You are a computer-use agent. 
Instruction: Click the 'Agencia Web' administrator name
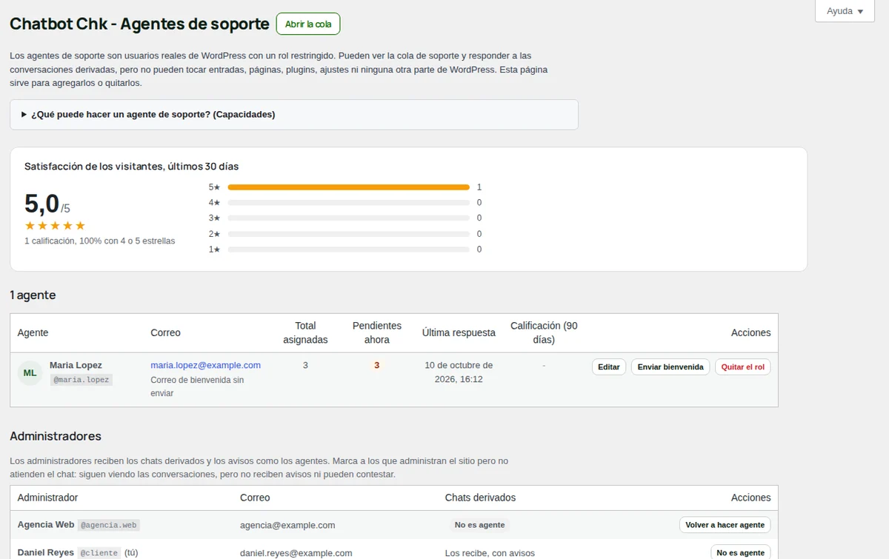[46, 524]
